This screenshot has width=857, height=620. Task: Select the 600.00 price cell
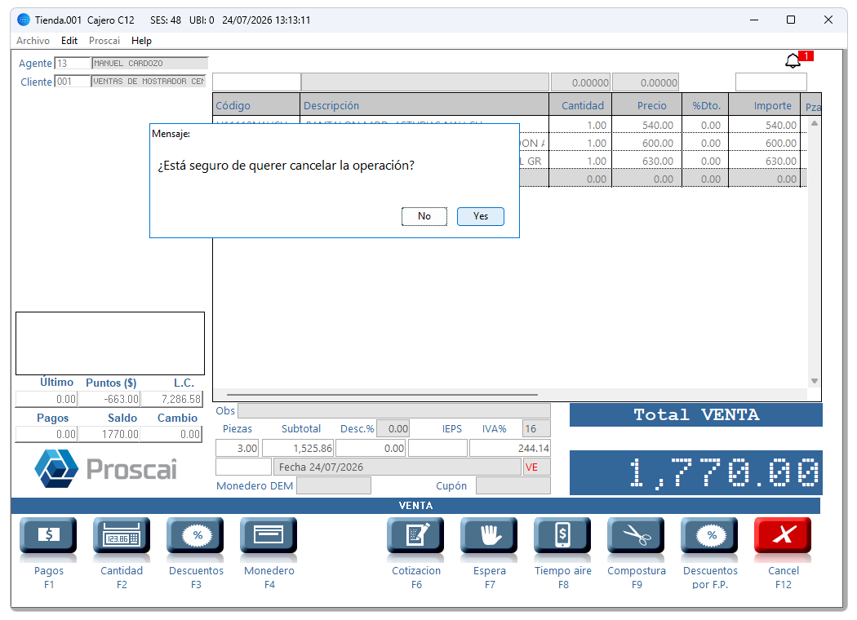[647, 143]
